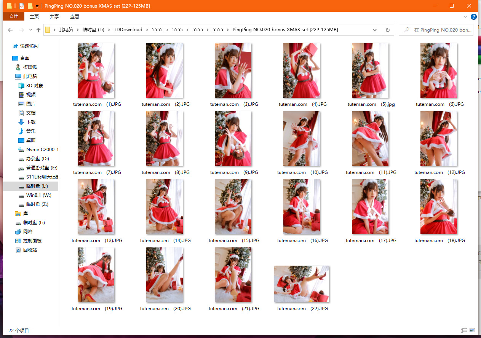Viewport: 481px width, 338px height.
Task: Expand the ribbon using the chevron
Action: [465, 17]
